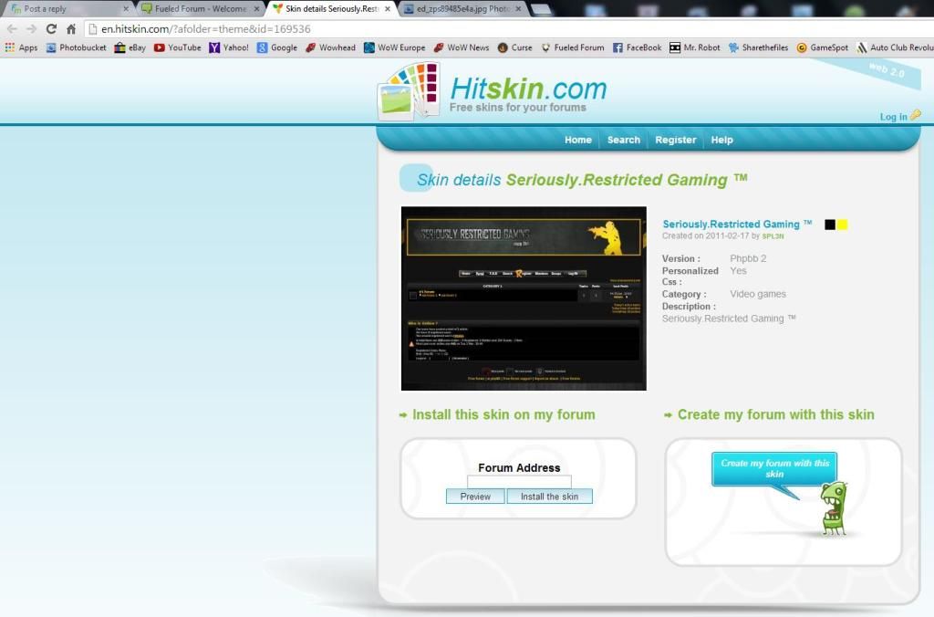Open the WoW News bookmark
This screenshot has width=934, height=617.
(462, 47)
